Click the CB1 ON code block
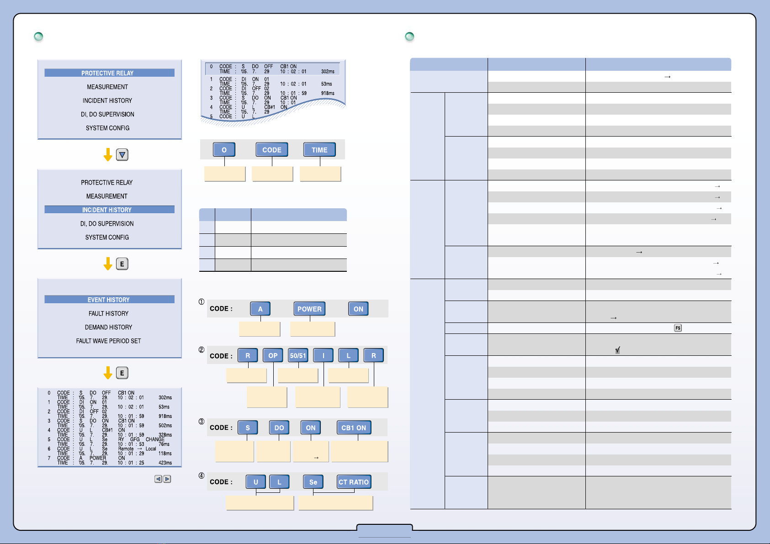Screen dimensions: 770x544 coord(354,428)
